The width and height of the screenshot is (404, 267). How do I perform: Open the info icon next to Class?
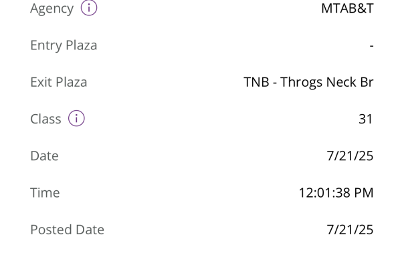click(x=77, y=119)
